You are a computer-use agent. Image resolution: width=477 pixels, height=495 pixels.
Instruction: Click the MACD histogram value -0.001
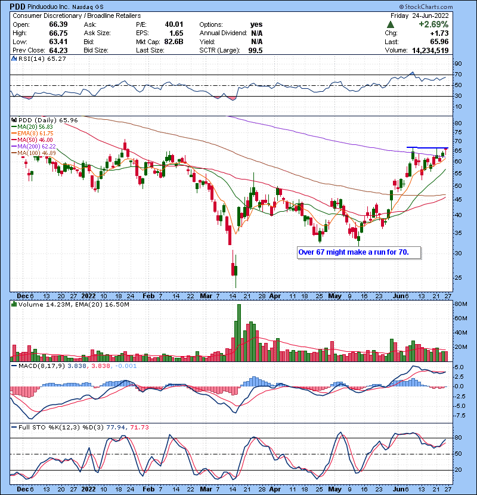click(x=126, y=366)
